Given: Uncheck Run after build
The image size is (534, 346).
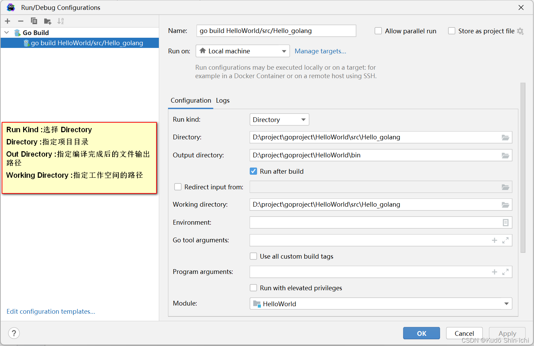Looking at the screenshot, I should (253, 171).
